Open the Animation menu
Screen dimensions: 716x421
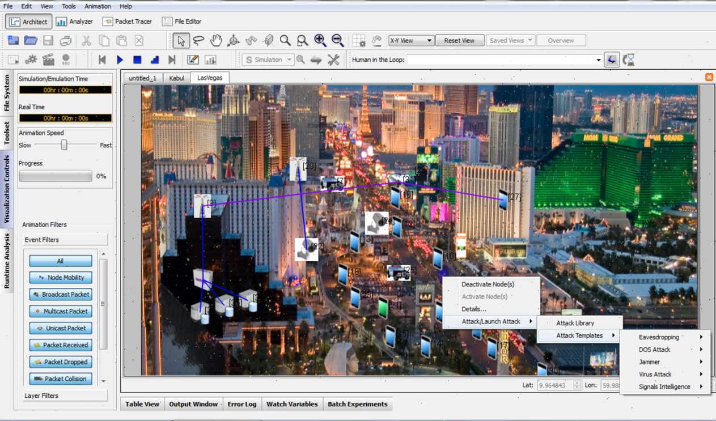tap(98, 6)
